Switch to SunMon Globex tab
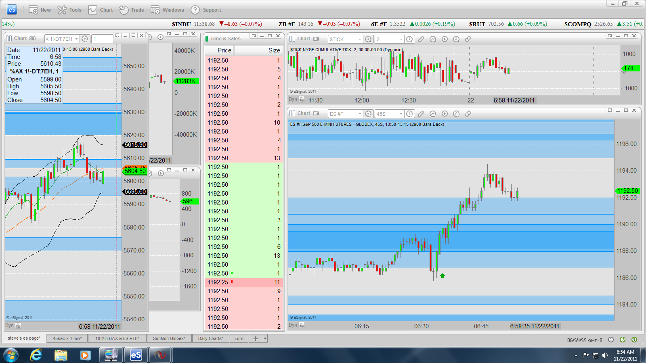 tap(169, 338)
